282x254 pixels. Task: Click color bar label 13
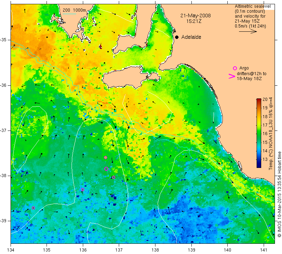click(x=265, y=159)
